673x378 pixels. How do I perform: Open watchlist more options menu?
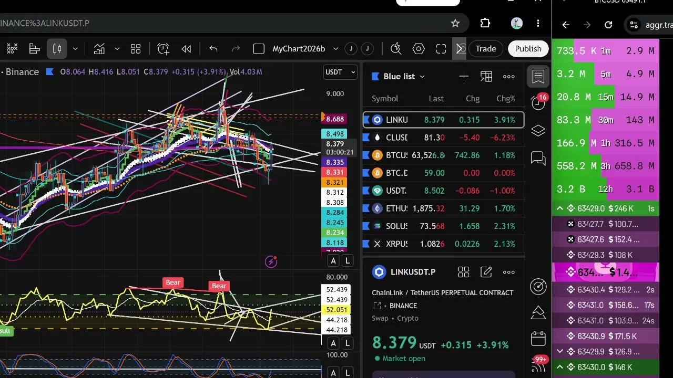(509, 77)
